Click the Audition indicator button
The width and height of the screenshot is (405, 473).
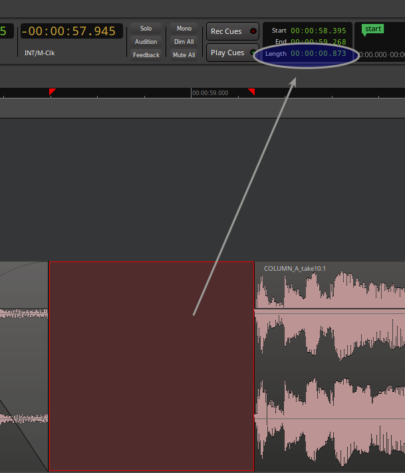[146, 42]
